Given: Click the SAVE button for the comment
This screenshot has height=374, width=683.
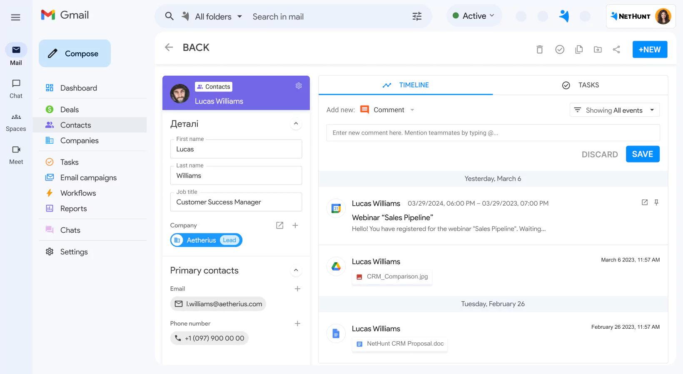Looking at the screenshot, I should (643, 154).
